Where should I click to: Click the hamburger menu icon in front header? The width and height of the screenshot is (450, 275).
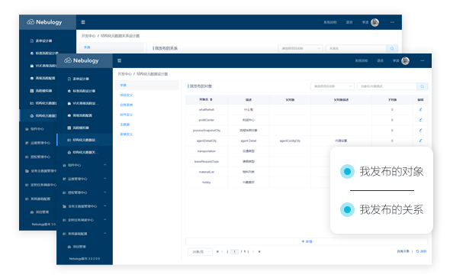coord(120,60)
